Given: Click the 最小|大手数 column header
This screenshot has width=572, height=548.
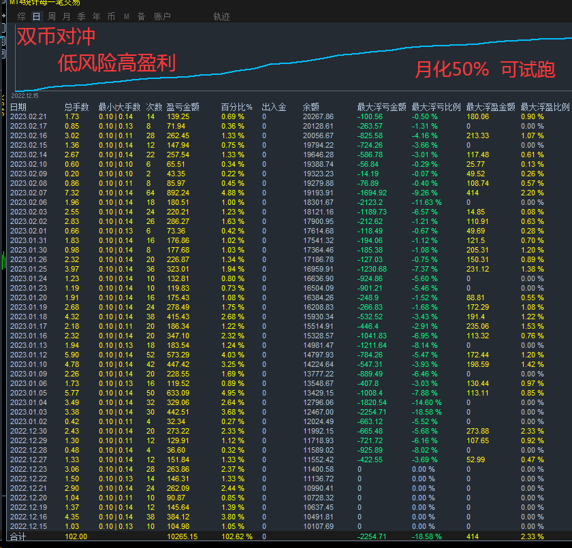Looking at the screenshot, I should click(x=119, y=107).
